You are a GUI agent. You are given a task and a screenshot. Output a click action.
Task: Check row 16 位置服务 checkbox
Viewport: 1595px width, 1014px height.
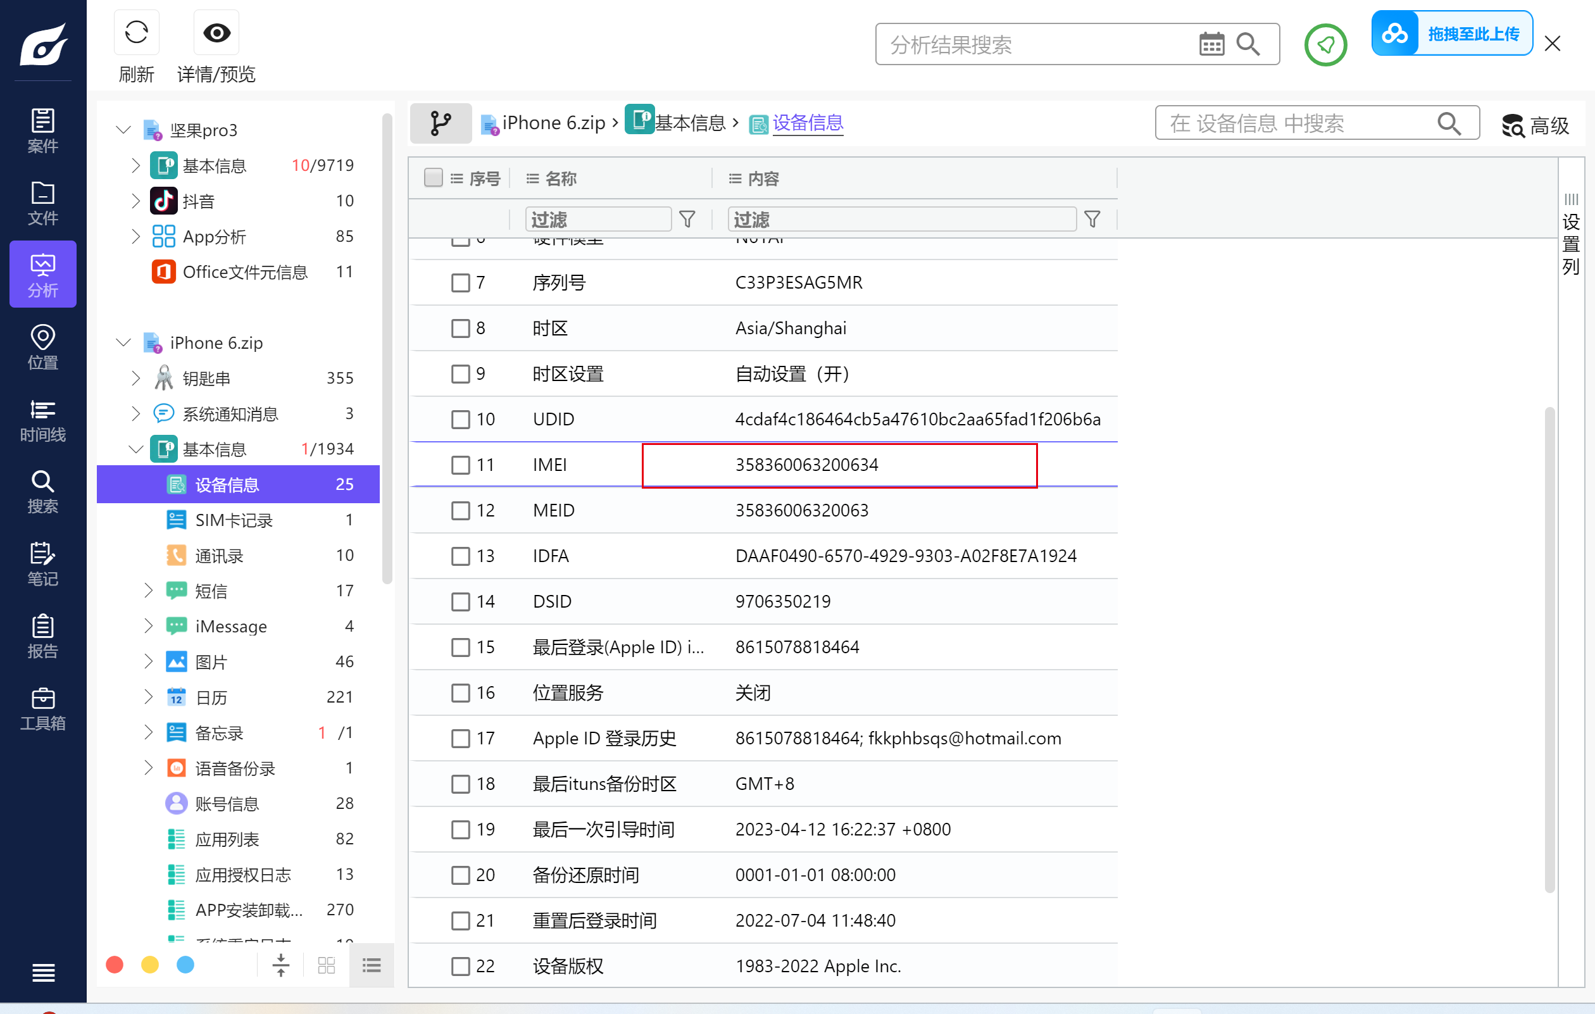460,693
